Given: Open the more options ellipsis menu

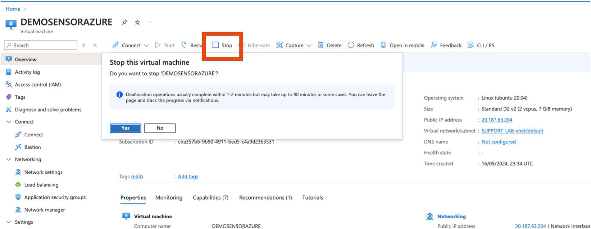Looking at the screenshot, I should pyautogui.click(x=150, y=22).
